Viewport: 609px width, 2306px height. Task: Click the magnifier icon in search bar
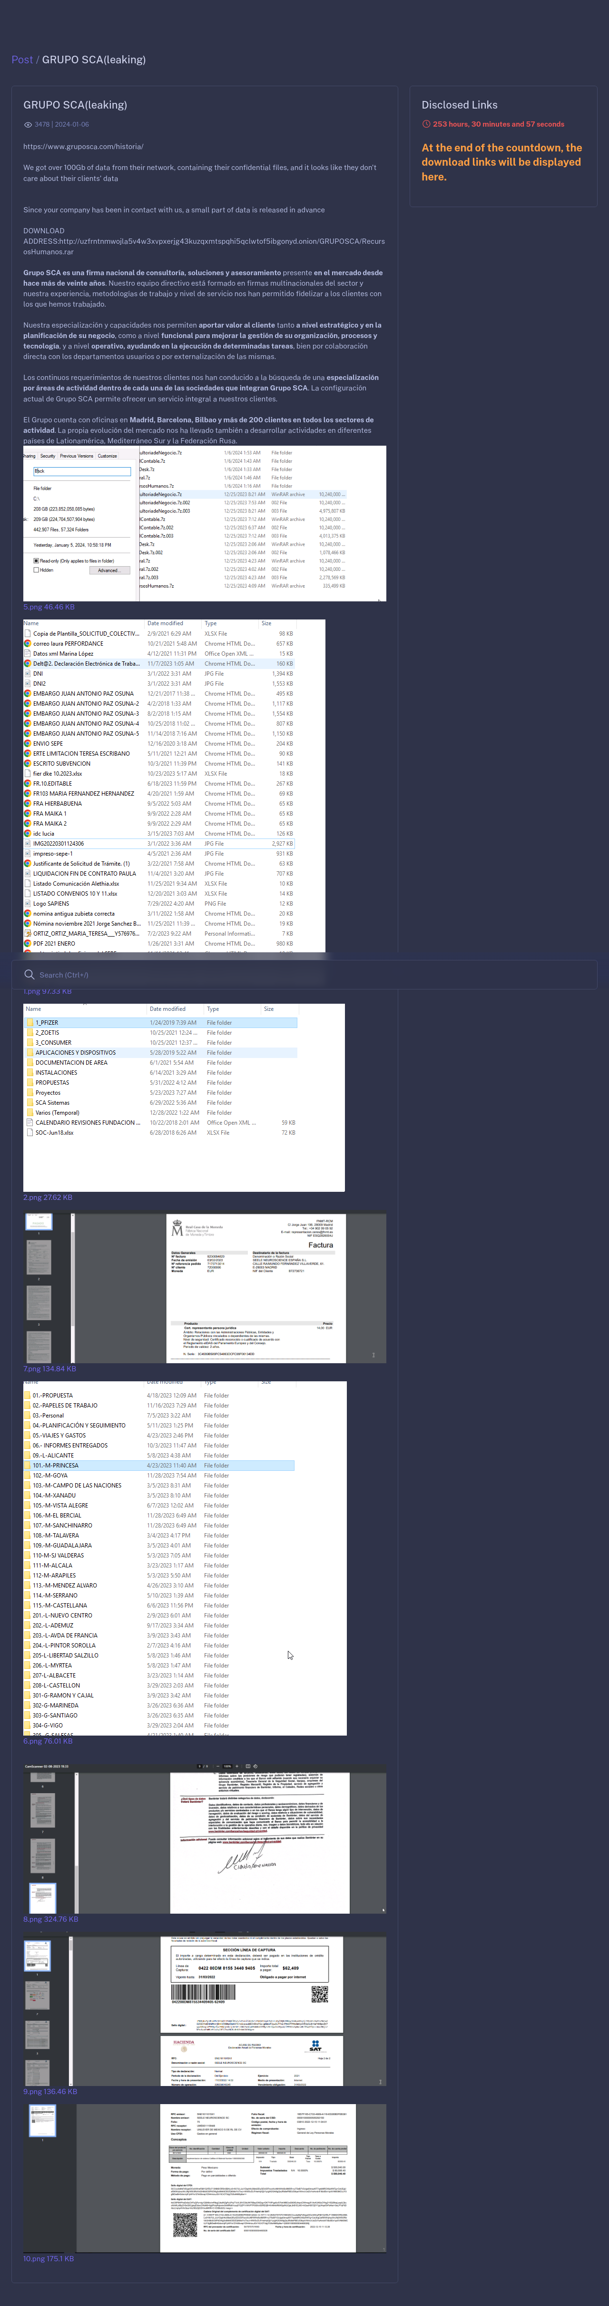(29, 975)
